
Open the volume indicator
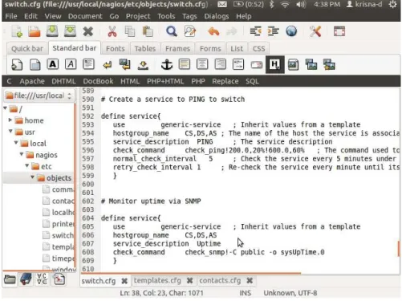click(x=301, y=5)
